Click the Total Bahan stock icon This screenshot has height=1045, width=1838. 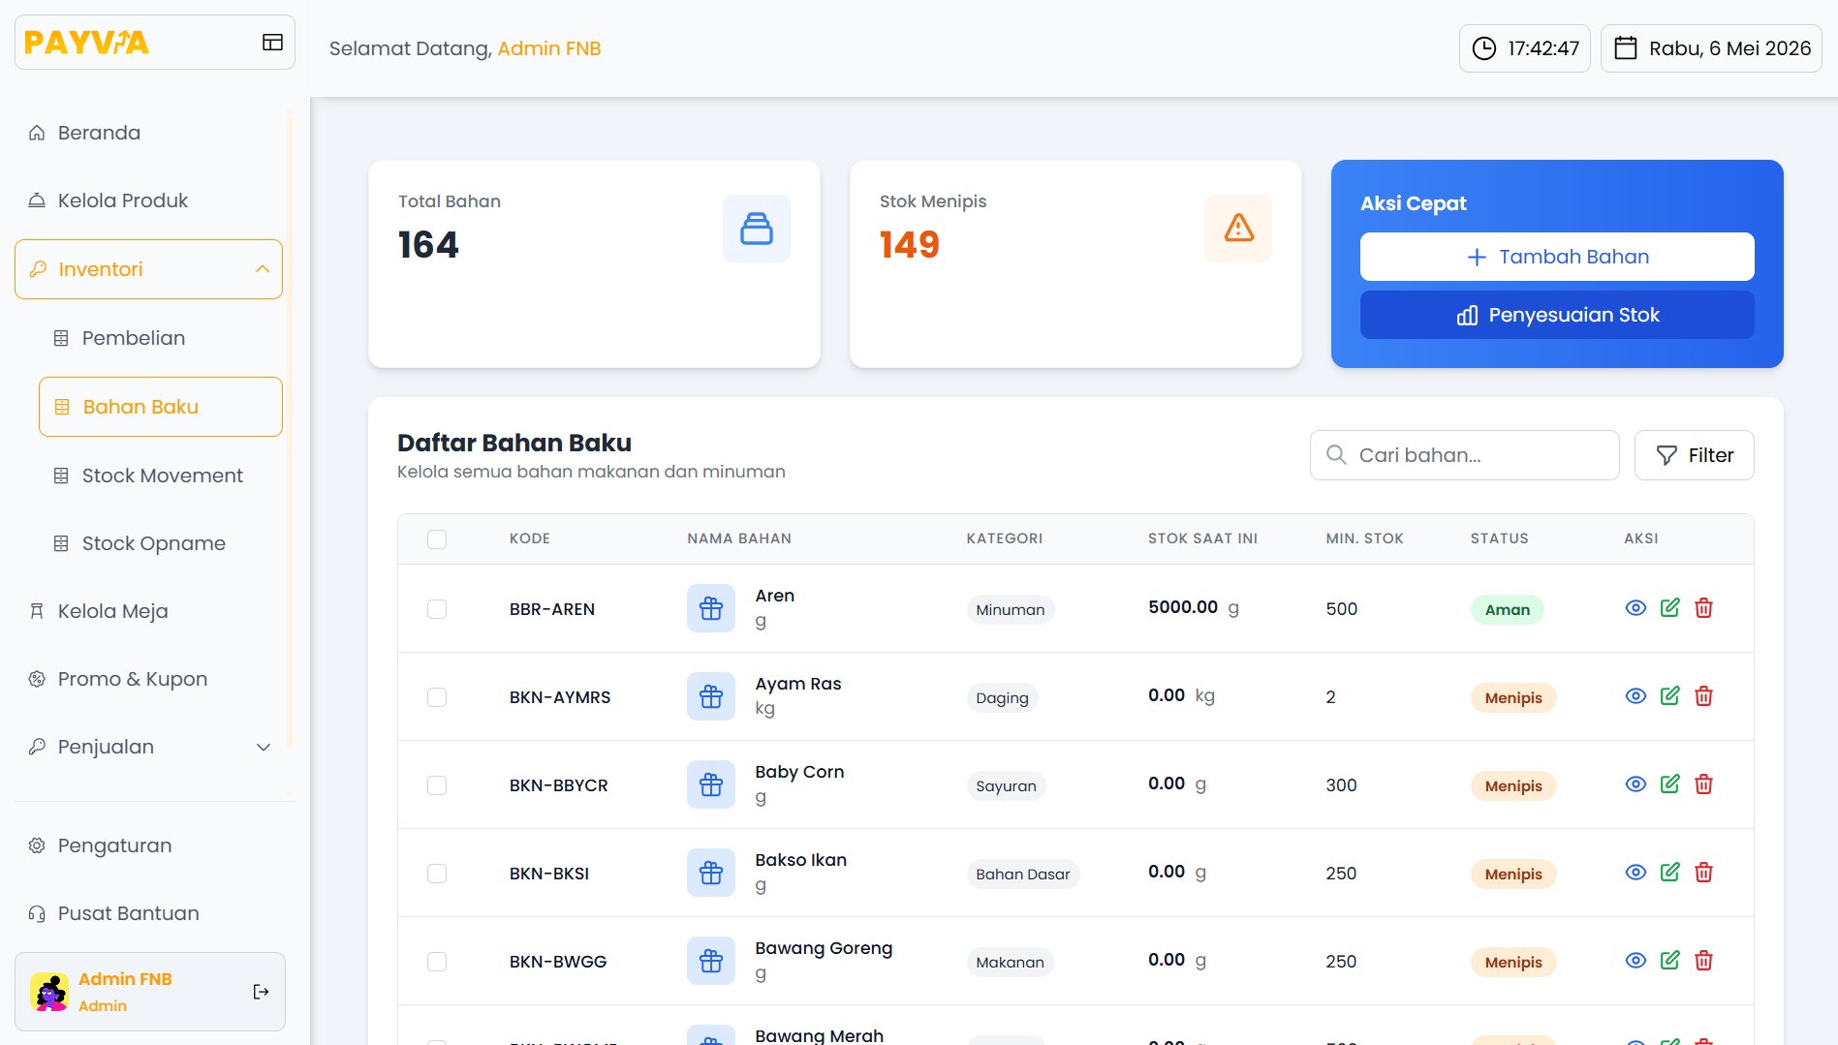point(757,229)
